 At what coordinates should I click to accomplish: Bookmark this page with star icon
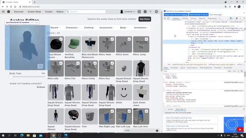[230, 7]
